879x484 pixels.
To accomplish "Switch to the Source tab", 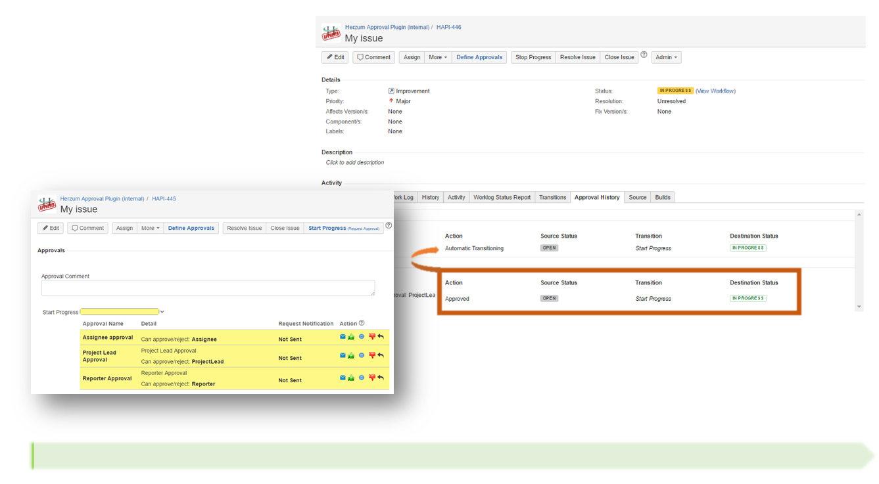I will pyautogui.click(x=638, y=197).
